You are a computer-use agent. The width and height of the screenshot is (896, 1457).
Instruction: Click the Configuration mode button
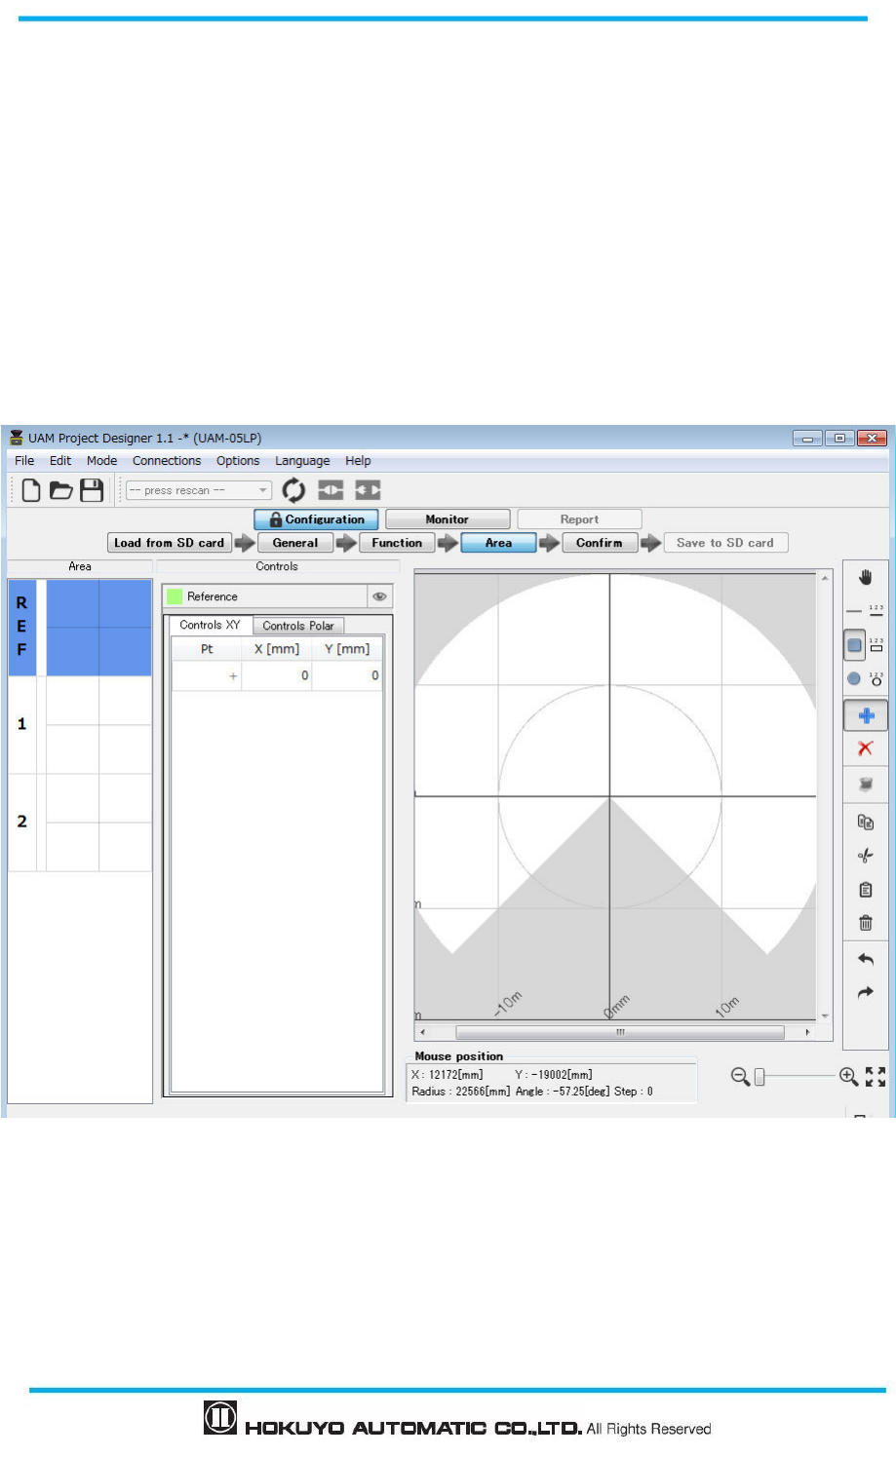[x=316, y=519]
